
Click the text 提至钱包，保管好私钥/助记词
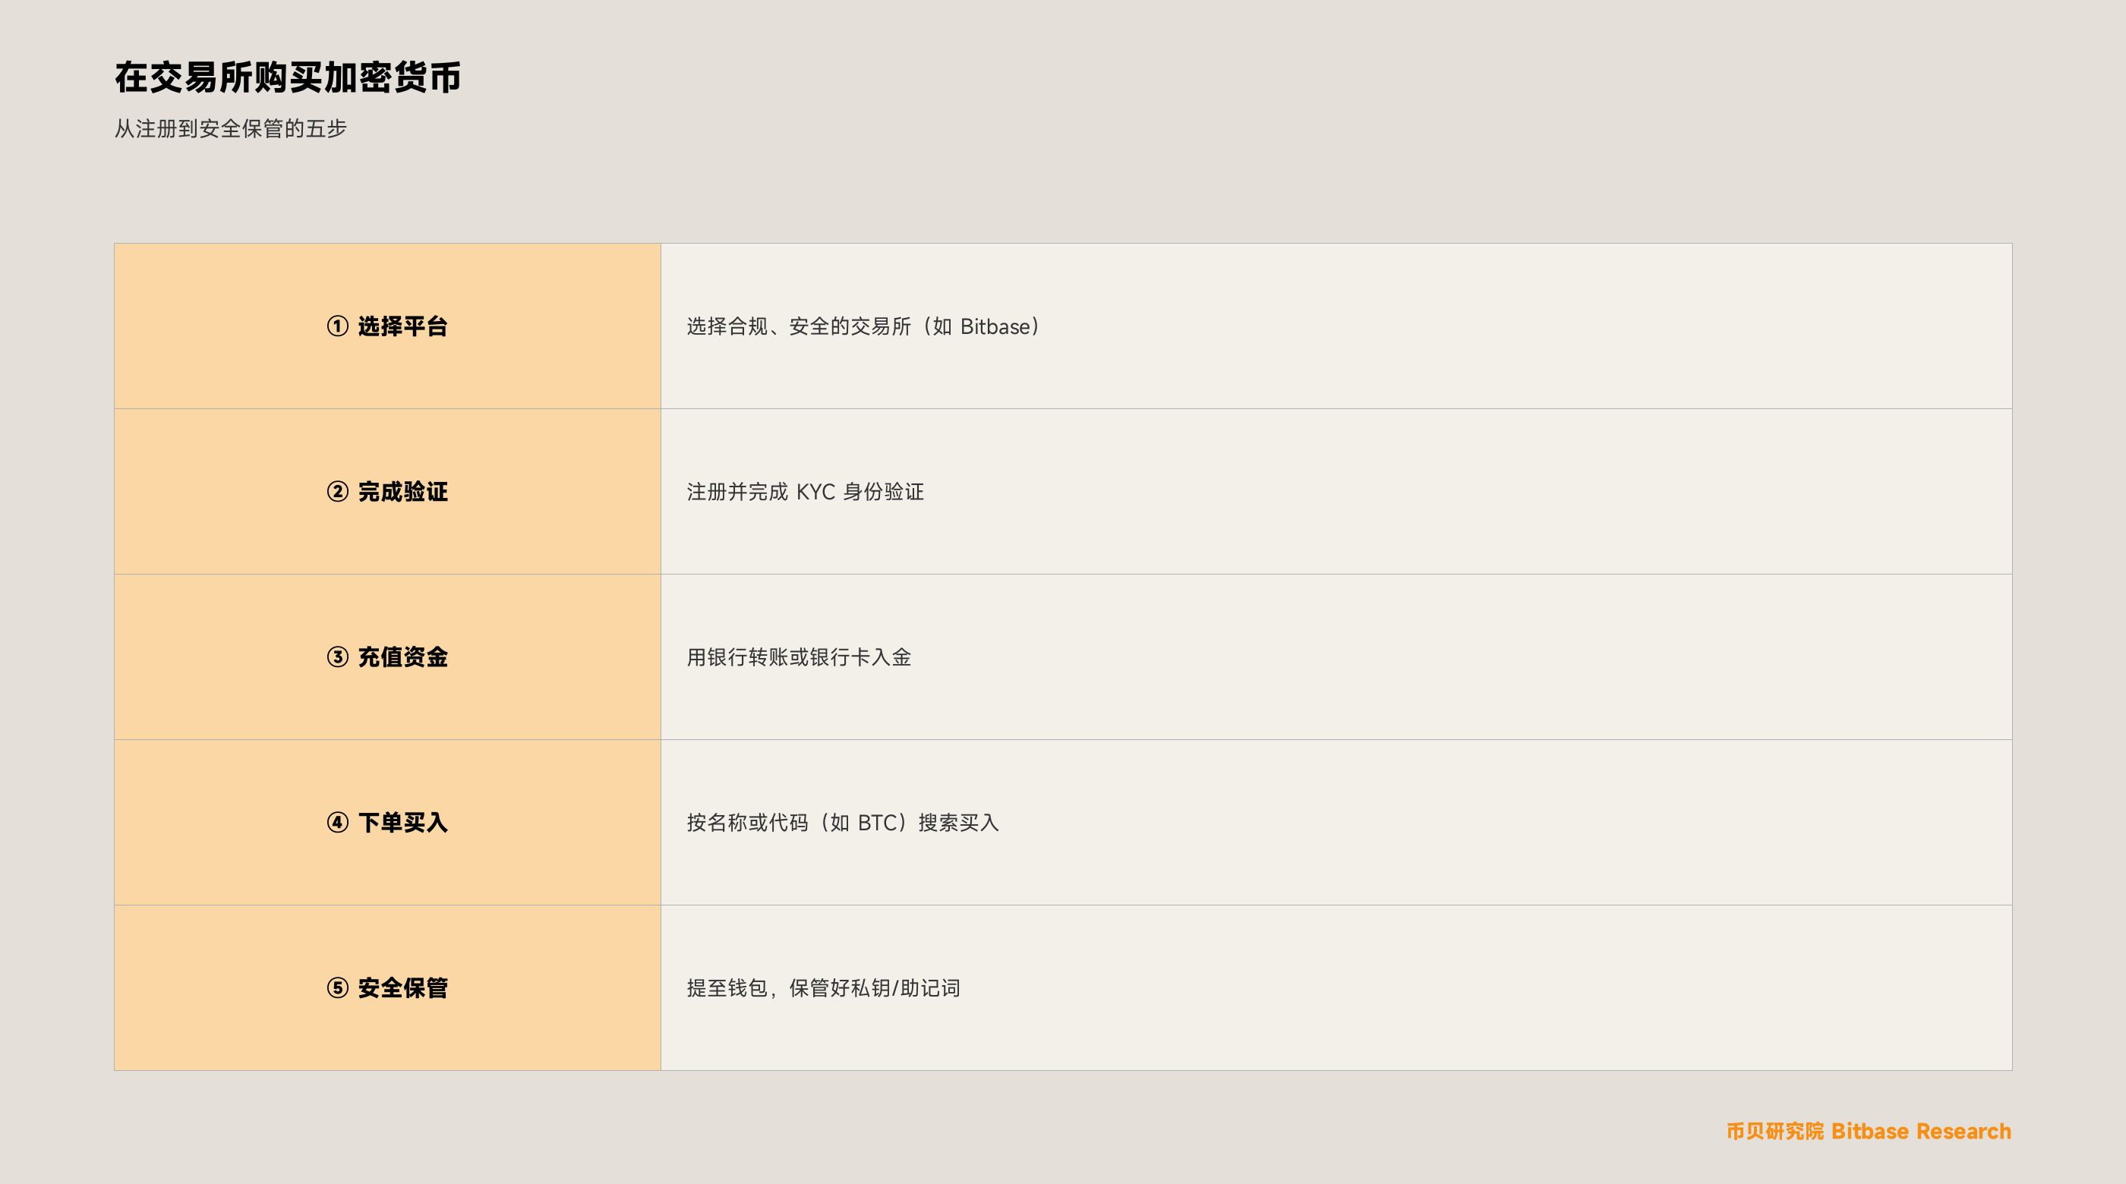point(824,988)
